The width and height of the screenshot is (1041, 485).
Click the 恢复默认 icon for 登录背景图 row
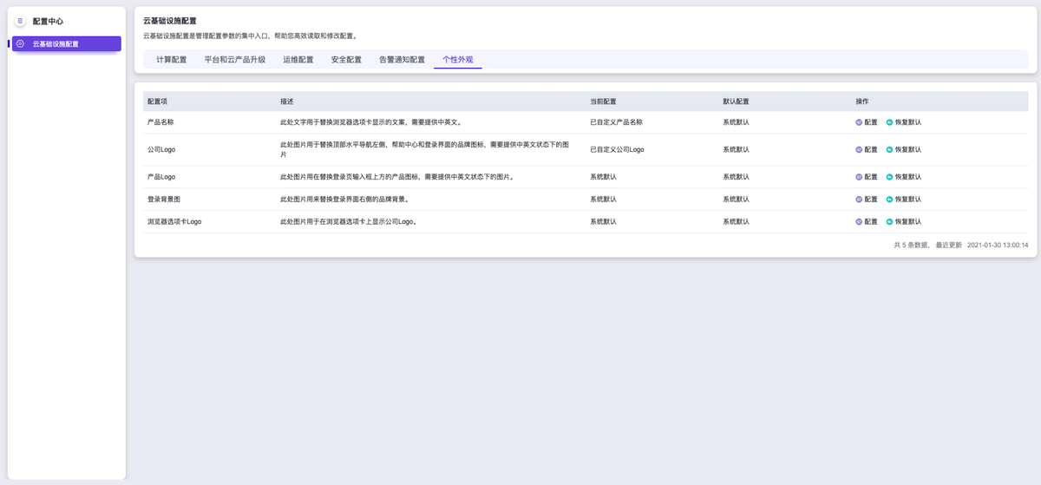click(x=890, y=200)
